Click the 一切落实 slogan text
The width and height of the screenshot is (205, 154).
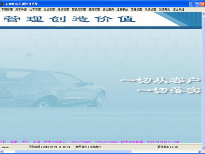coord(169,91)
